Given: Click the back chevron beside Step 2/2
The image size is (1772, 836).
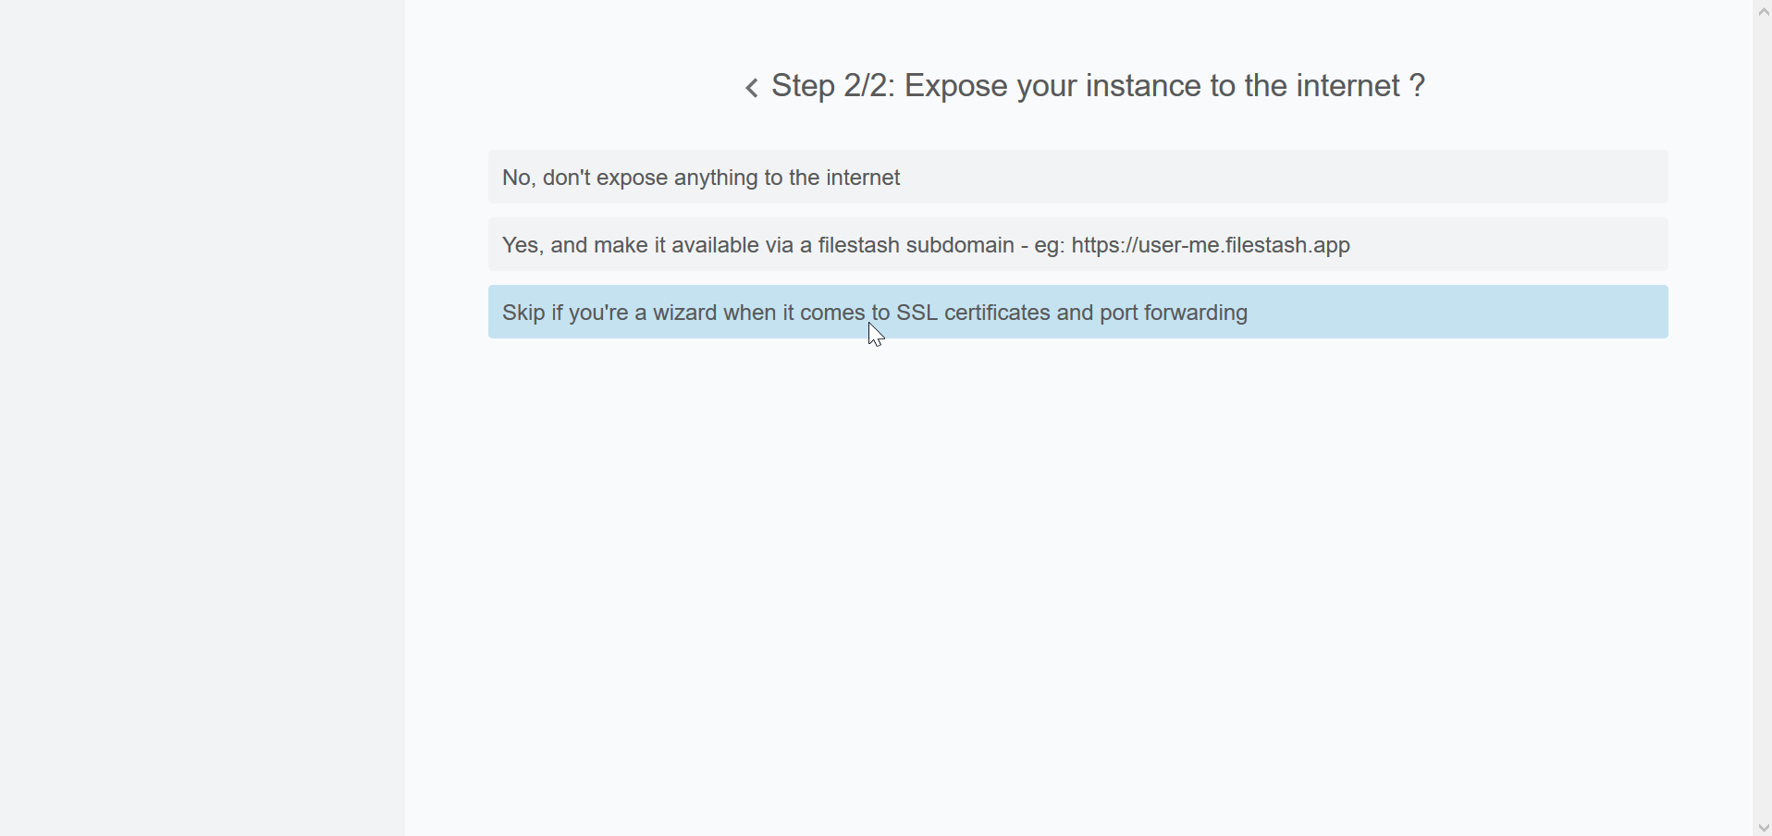Looking at the screenshot, I should 752,88.
